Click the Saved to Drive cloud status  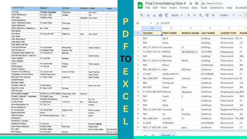(x=212, y=4)
